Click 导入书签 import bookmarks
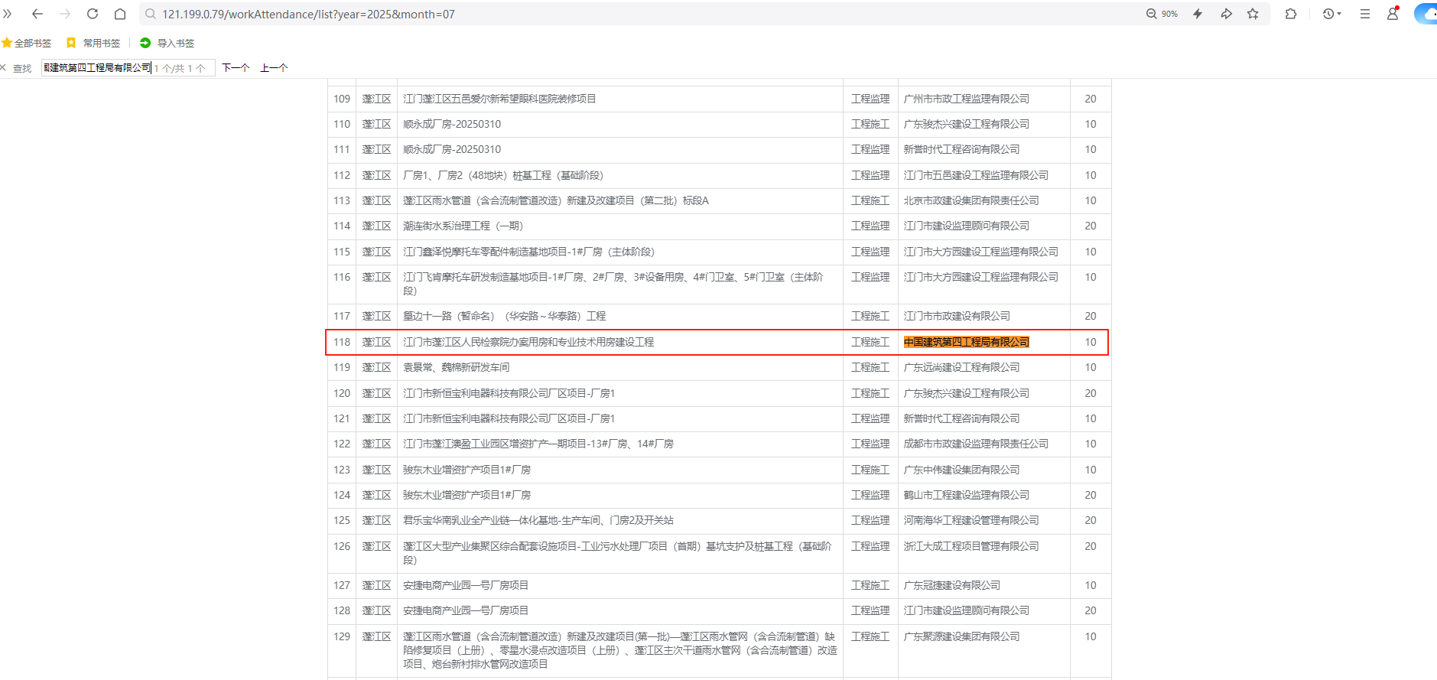Viewport: 1437px width, 680px height. click(x=167, y=43)
